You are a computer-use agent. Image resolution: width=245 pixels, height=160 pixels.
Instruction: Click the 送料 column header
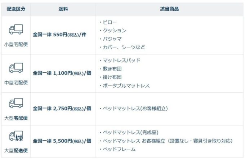[x=63, y=9]
